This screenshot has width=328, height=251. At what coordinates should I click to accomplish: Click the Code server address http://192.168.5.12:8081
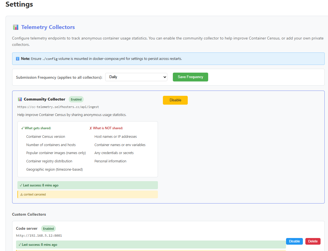click(x=39, y=236)
